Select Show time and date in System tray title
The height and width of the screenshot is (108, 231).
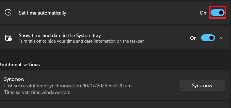[x=60, y=35]
